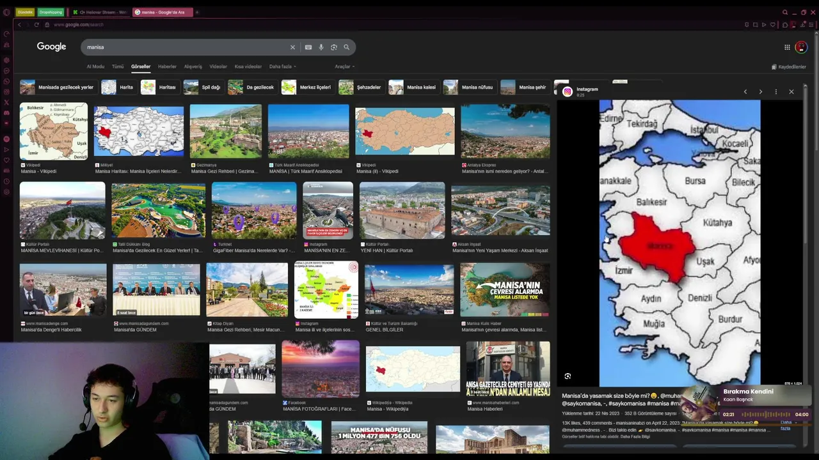
Task: Open a new browser tab
Action: [x=197, y=12]
